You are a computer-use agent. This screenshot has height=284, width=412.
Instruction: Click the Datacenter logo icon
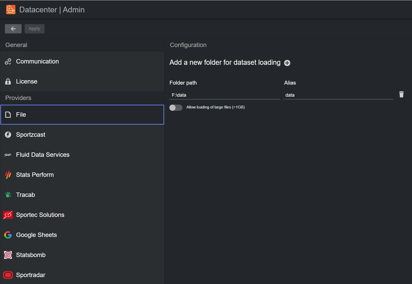[x=11, y=10]
